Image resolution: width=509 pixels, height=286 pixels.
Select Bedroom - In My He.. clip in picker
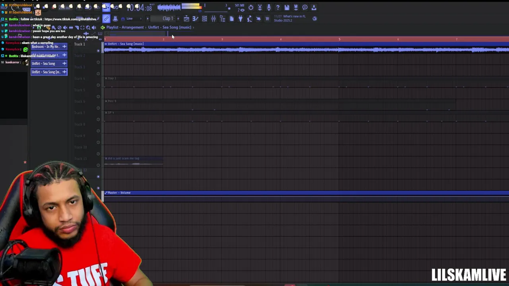coord(49,47)
